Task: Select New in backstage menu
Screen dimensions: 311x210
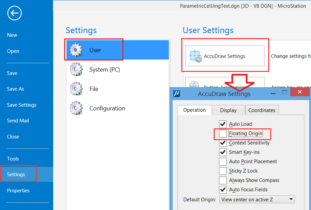Action: [x=12, y=35]
